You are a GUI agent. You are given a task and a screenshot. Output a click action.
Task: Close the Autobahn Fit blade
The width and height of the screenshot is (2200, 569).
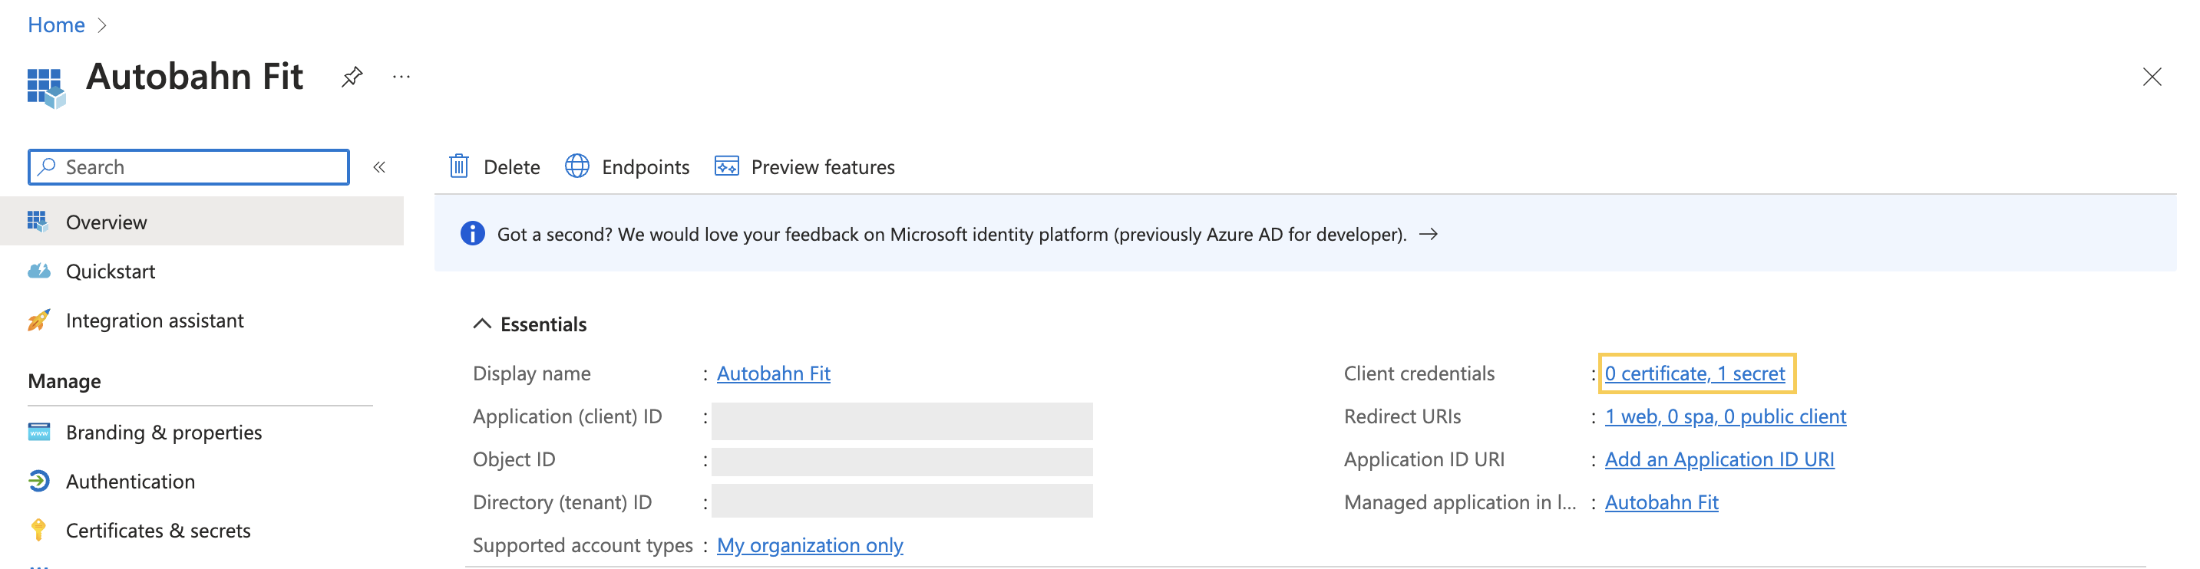click(x=2152, y=77)
